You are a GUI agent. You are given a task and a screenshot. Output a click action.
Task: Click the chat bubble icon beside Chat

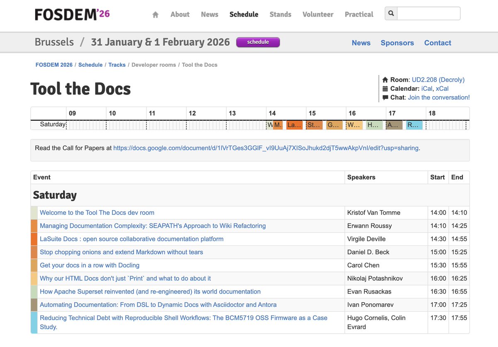385,97
